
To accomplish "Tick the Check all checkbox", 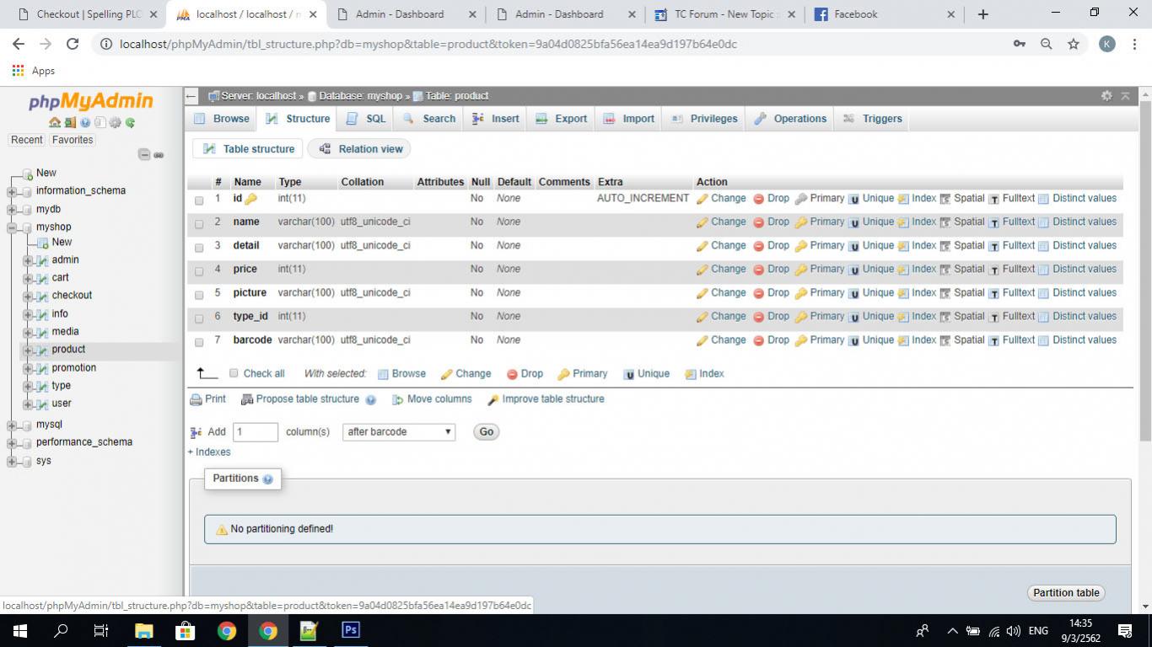I will click(x=234, y=373).
